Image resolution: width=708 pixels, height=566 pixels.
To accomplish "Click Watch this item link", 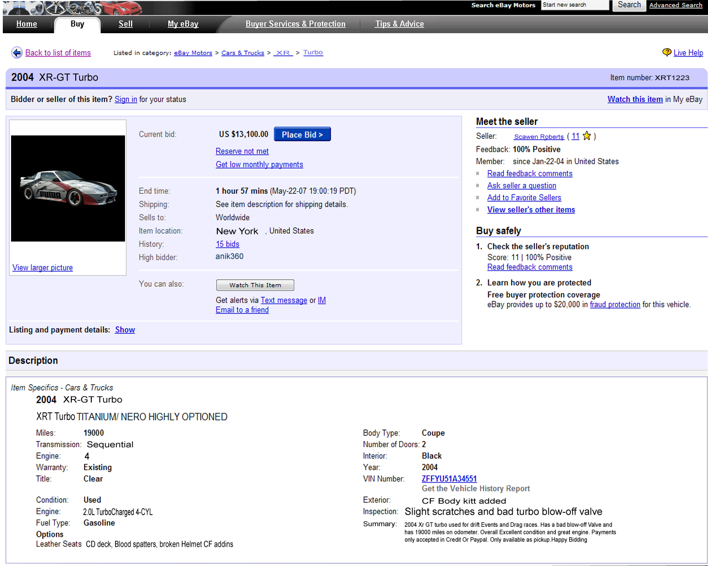I will [x=635, y=99].
